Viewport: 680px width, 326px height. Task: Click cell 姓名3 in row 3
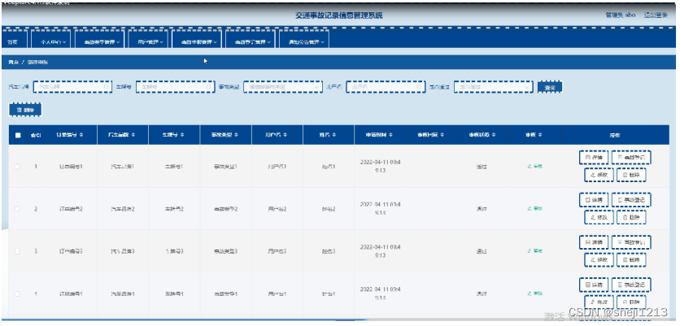click(329, 251)
